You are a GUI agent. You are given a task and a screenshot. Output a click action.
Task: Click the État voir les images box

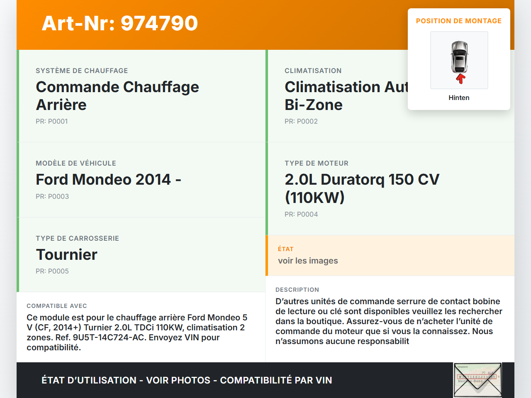coord(390,256)
